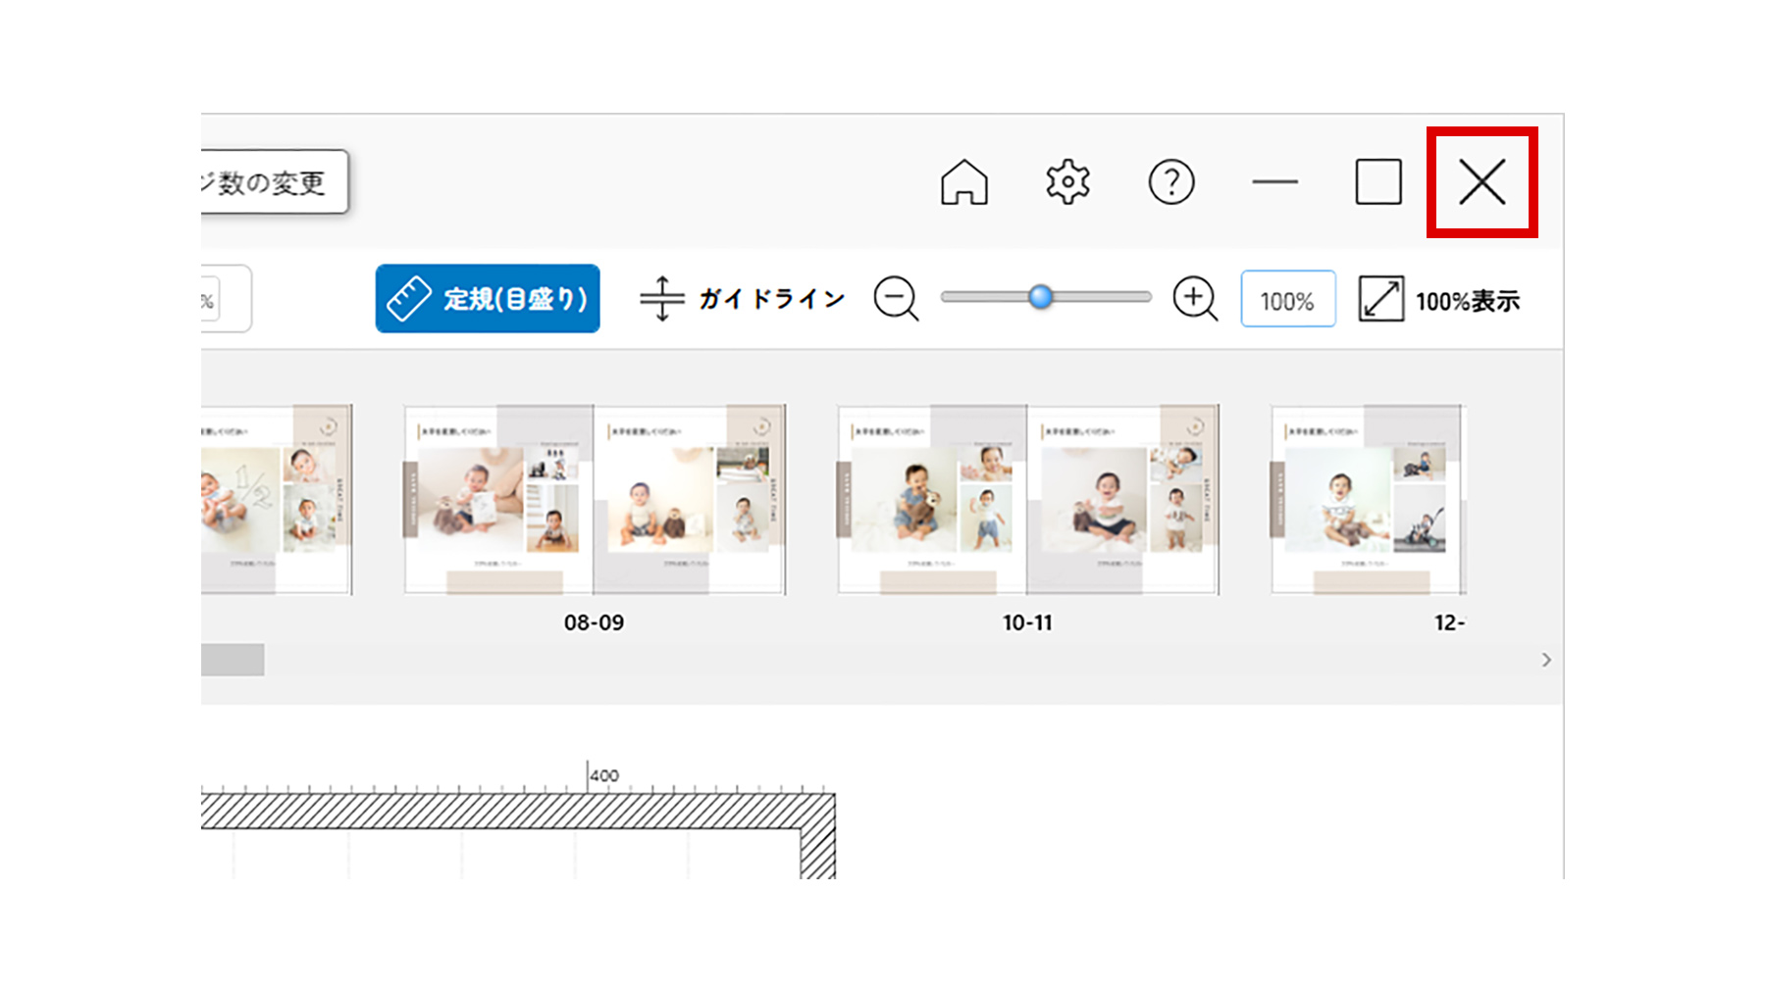Click the thumbnail strip scrollbar handle
Viewport: 1766px width, 992px height.
(x=233, y=660)
